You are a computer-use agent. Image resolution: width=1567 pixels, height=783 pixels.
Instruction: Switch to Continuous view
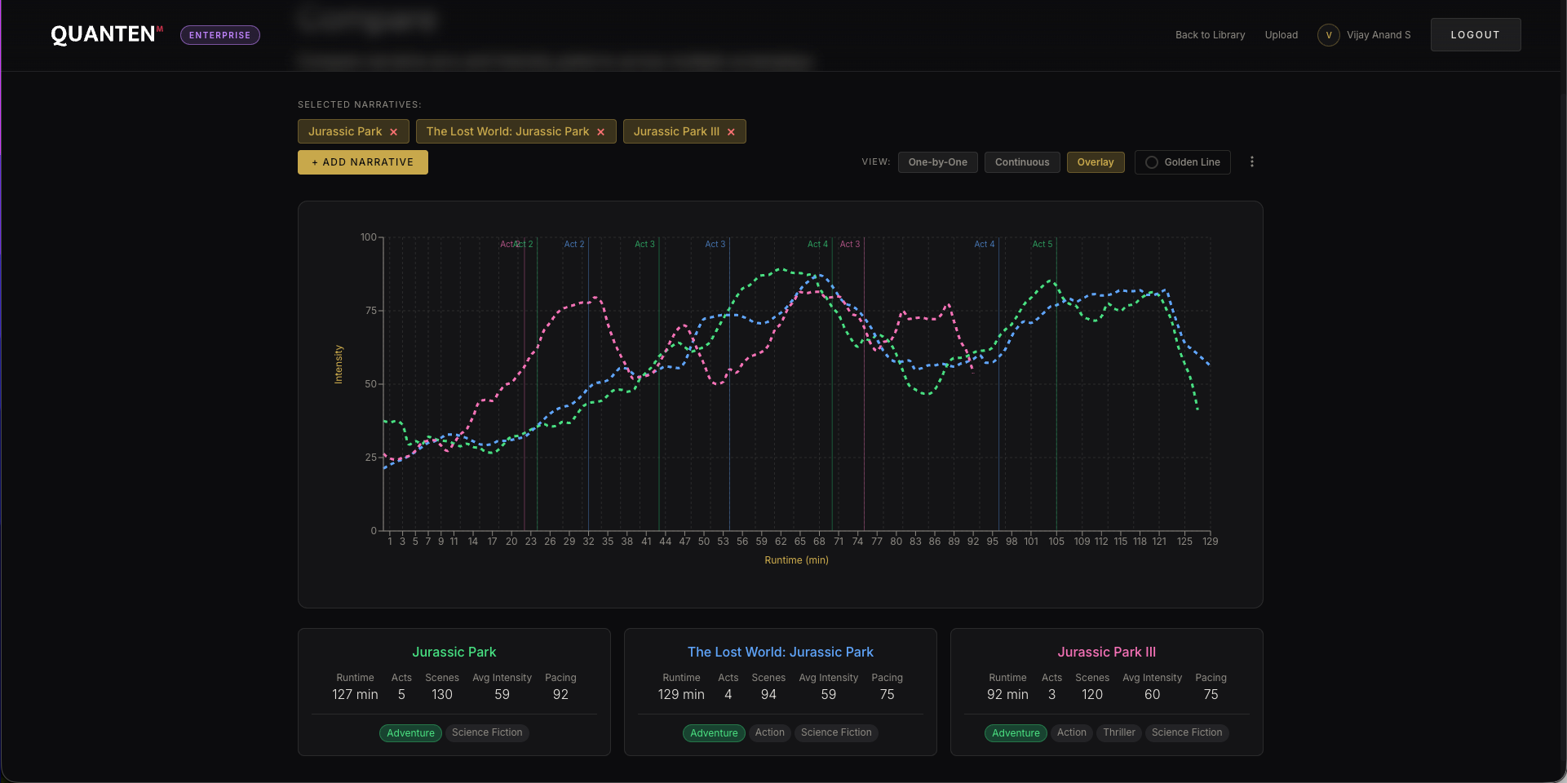[x=1021, y=162]
